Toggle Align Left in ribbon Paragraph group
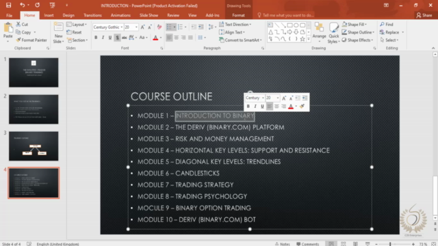The height and width of the screenshot is (246, 438). click(169, 38)
